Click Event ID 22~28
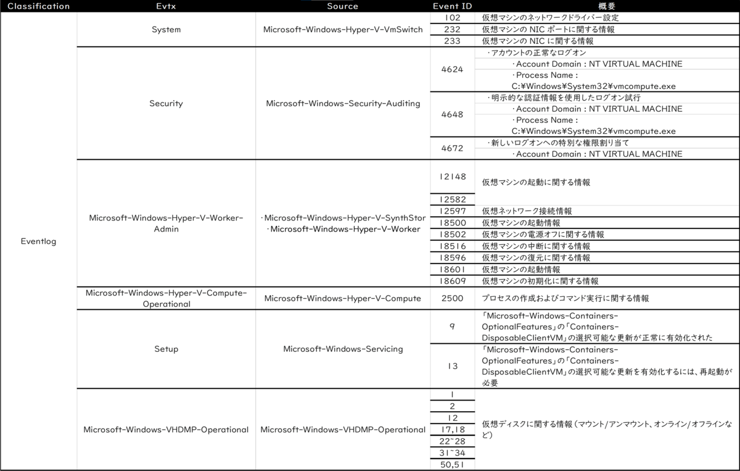The image size is (740, 471). [453, 441]
